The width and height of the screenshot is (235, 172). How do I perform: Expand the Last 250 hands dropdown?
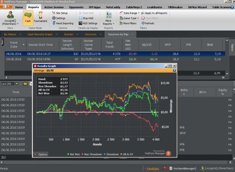(x=10, y=84)
